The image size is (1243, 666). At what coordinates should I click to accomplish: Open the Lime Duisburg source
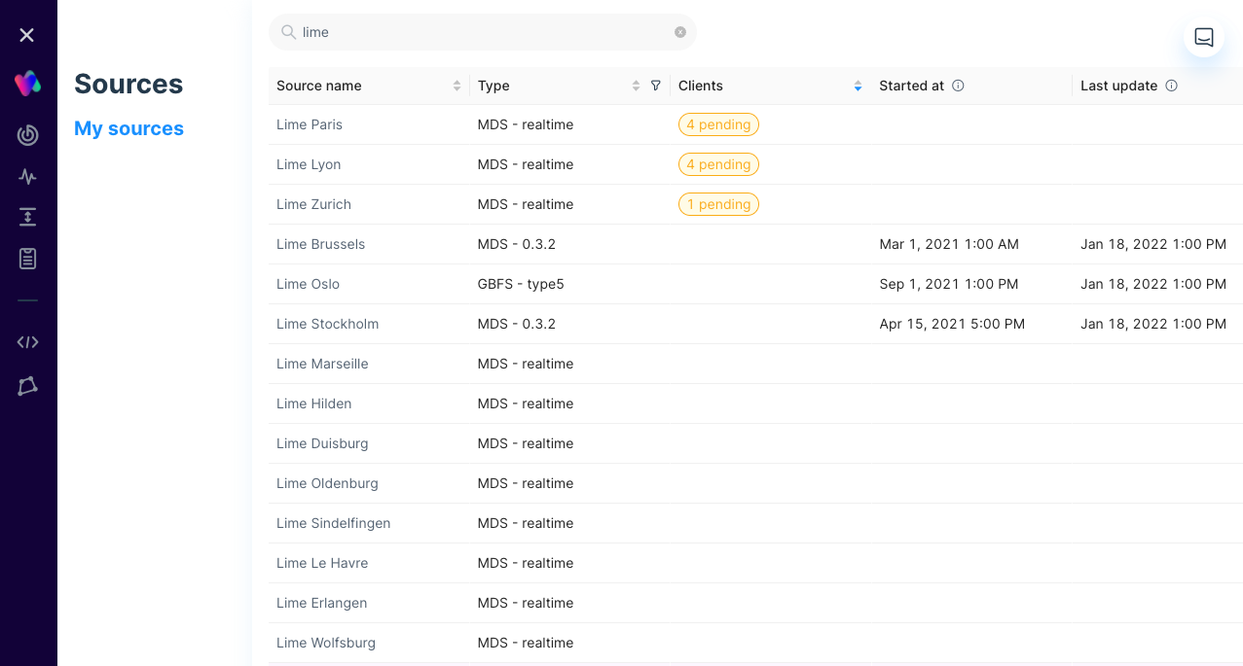click(322, 443)
